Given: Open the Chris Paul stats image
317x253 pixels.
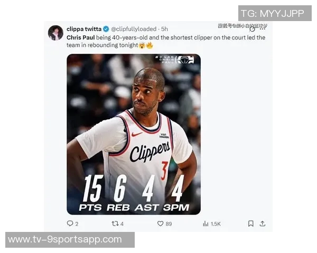Looking at the screenshot, I should coord(134,134).
